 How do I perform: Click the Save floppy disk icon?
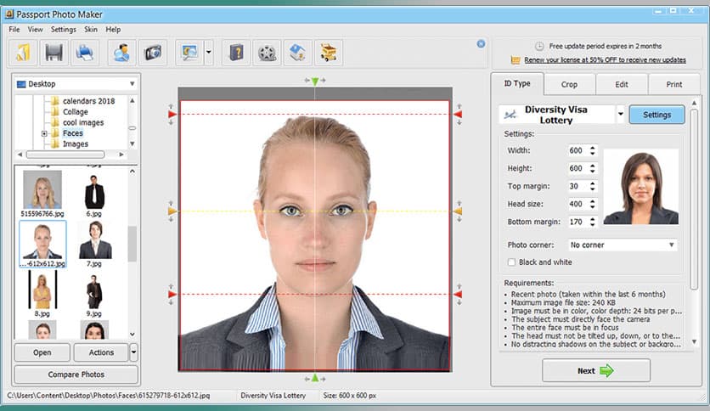pos(54,53)
